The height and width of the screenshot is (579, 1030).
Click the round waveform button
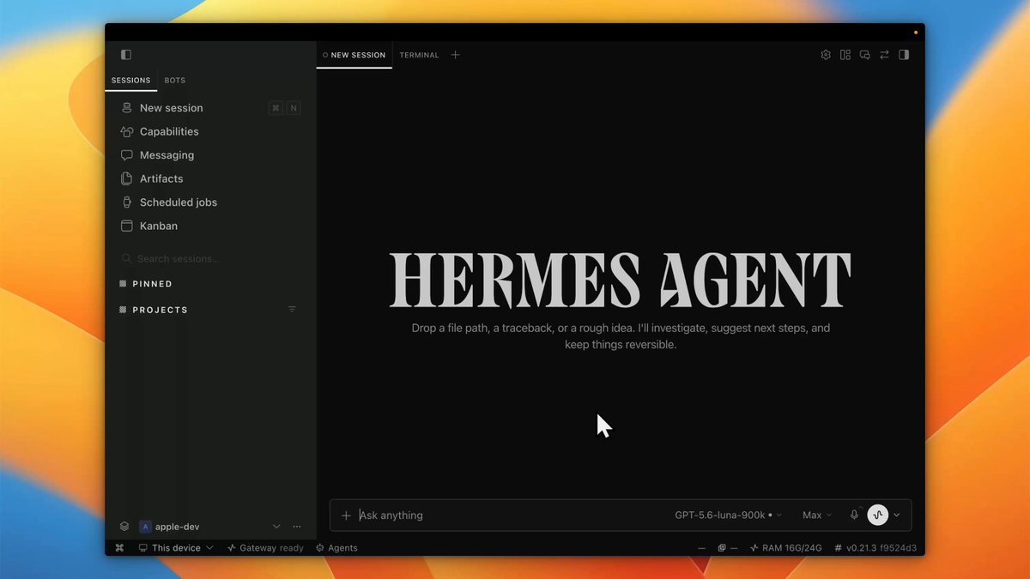pyautogui.click(x=877, y=515)
